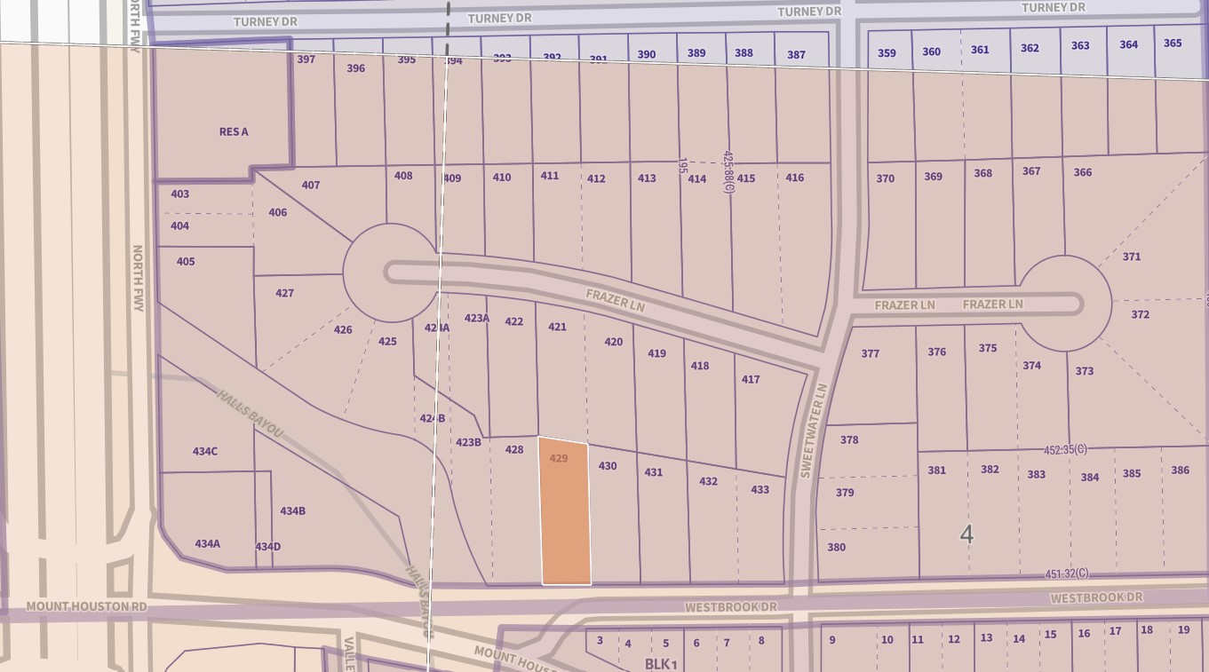Click the lot 408 label
This screenshot has width=1209, height=672.
pyautogui.click(x=403, y=176)
